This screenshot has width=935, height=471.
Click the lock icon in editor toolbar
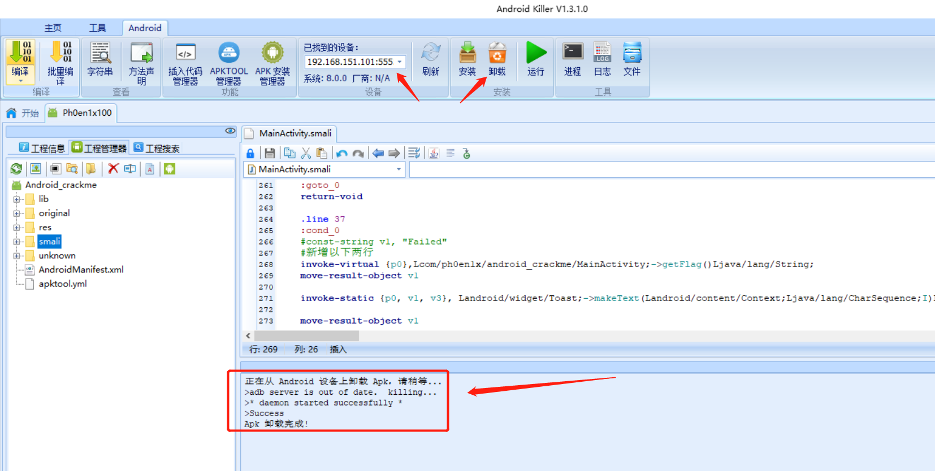point(250,153)
